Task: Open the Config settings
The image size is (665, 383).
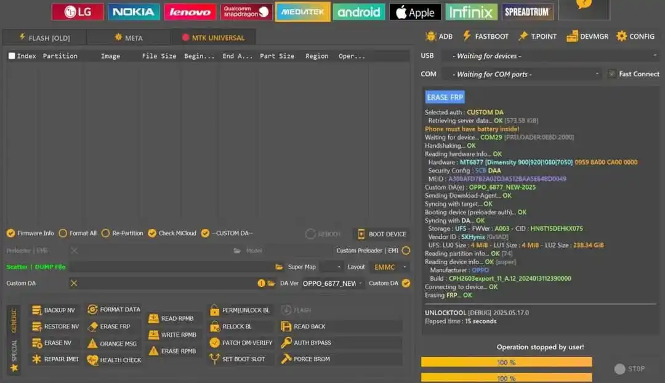Action: tap(635, 36)
